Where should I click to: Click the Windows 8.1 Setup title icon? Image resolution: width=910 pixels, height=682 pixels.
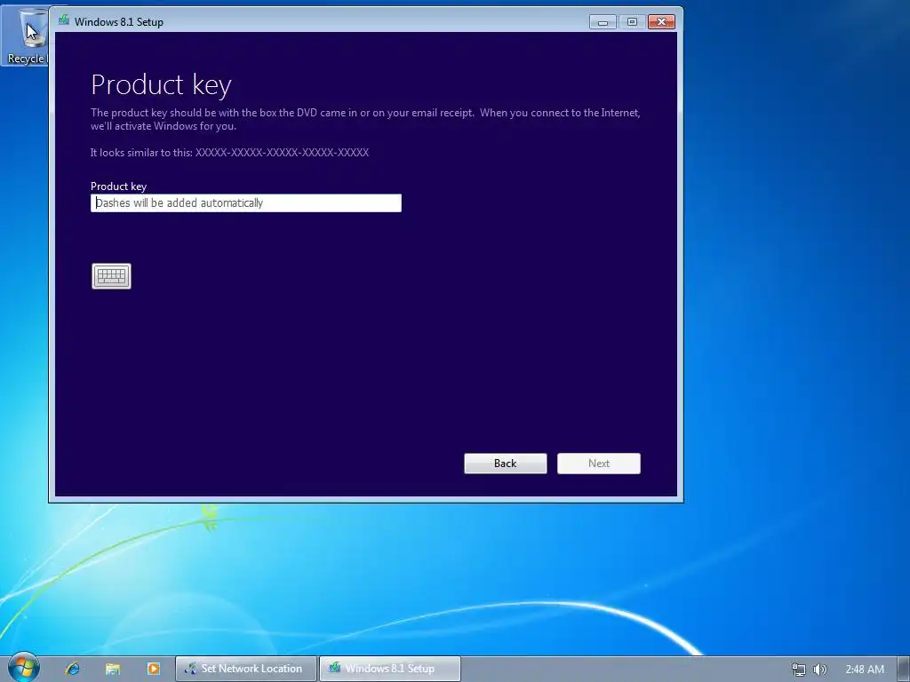pyautogui.click(x=64, y=21)
